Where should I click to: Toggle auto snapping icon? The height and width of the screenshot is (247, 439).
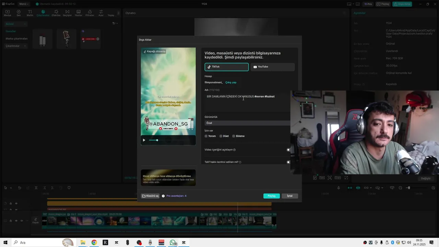click(x=358, y=188)
